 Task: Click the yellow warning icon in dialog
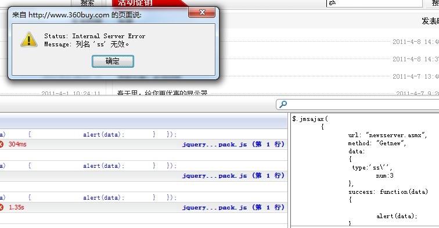click(x=29, y=39)
